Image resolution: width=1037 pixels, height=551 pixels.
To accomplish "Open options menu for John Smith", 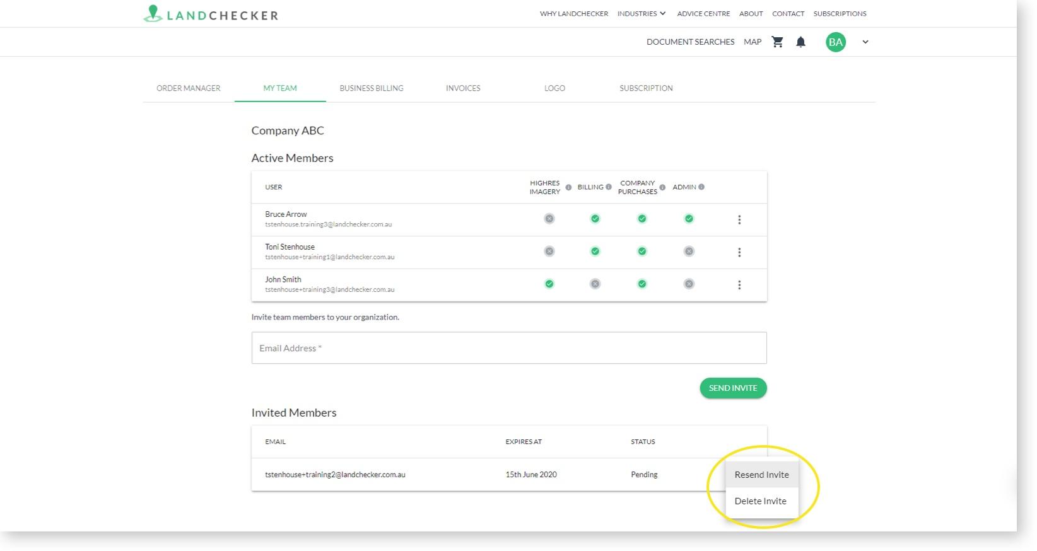I will click(739, 286).
